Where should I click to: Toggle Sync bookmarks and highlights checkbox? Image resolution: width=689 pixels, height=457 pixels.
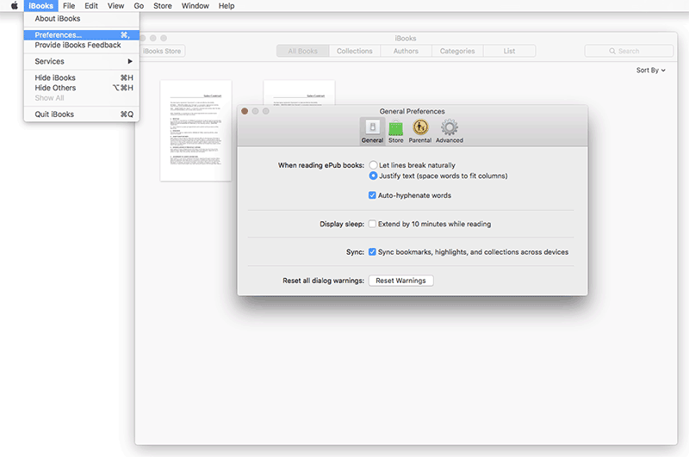point(372,252)
